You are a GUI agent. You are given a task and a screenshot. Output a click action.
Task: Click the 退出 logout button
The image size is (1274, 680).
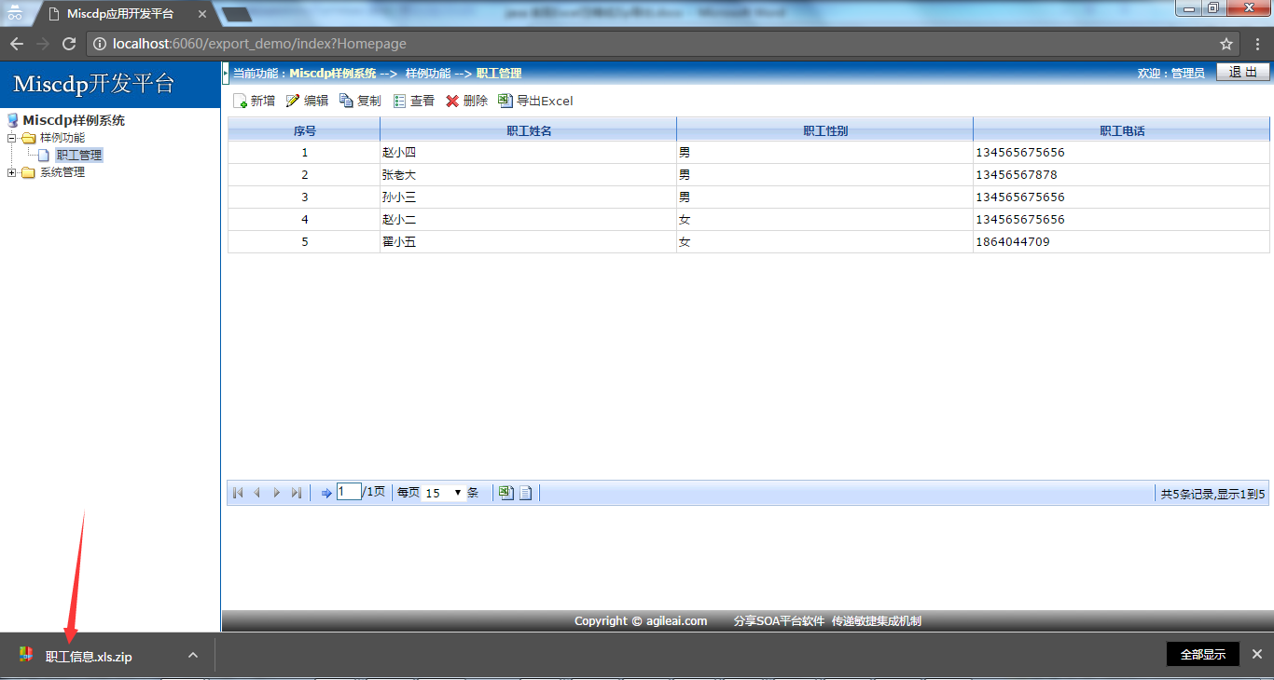click(x=1243, y=73)
